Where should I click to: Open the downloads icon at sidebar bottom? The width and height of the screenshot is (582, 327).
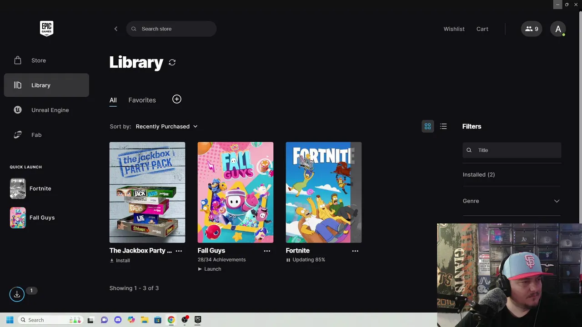pos(17,294)
